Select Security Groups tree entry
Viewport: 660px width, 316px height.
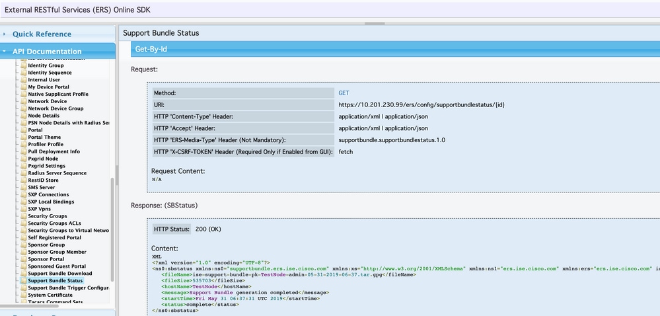(x=47, y=216)
